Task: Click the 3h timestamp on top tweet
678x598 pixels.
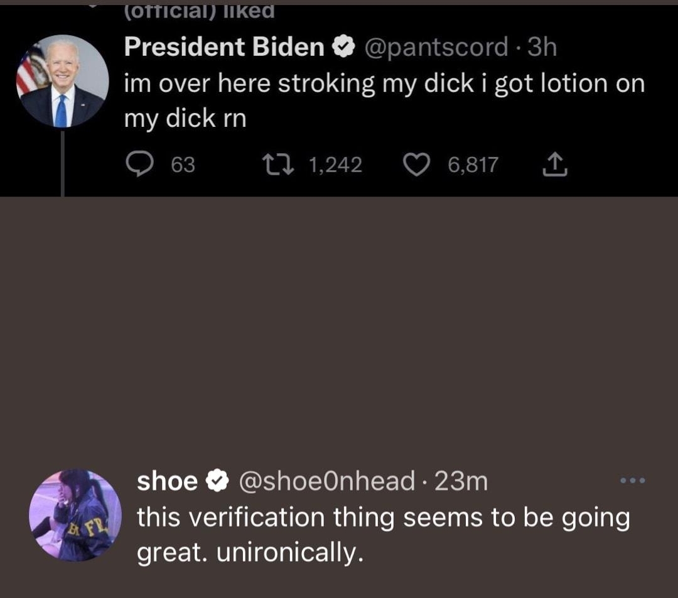Action: coord(542,47)
